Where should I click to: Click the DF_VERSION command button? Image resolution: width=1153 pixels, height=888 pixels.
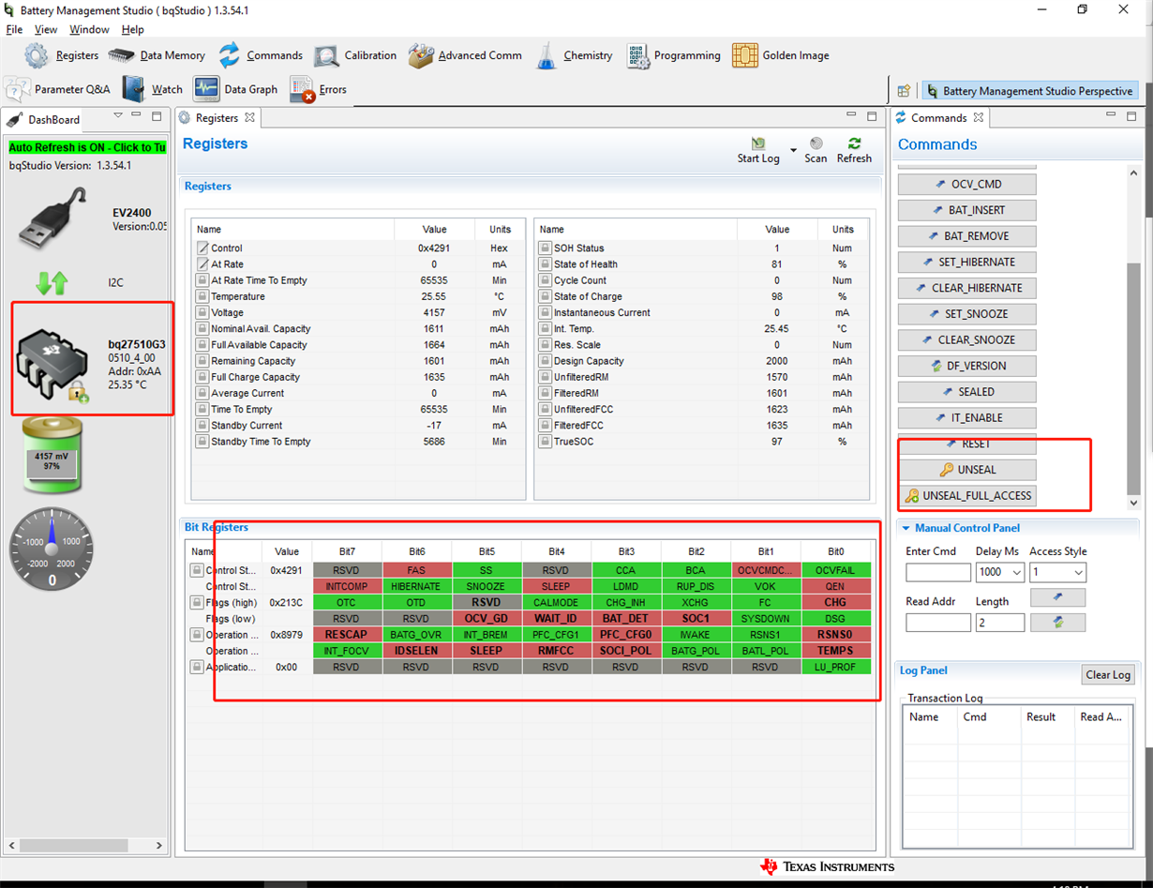click(967, 366)
